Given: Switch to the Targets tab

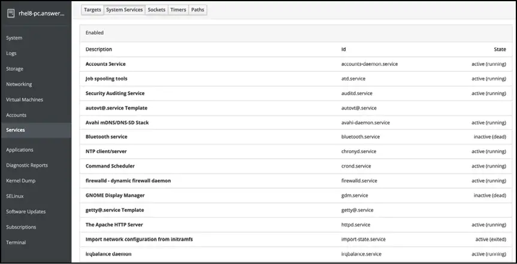Looking at the screenshot, I should tap(92, 10).
